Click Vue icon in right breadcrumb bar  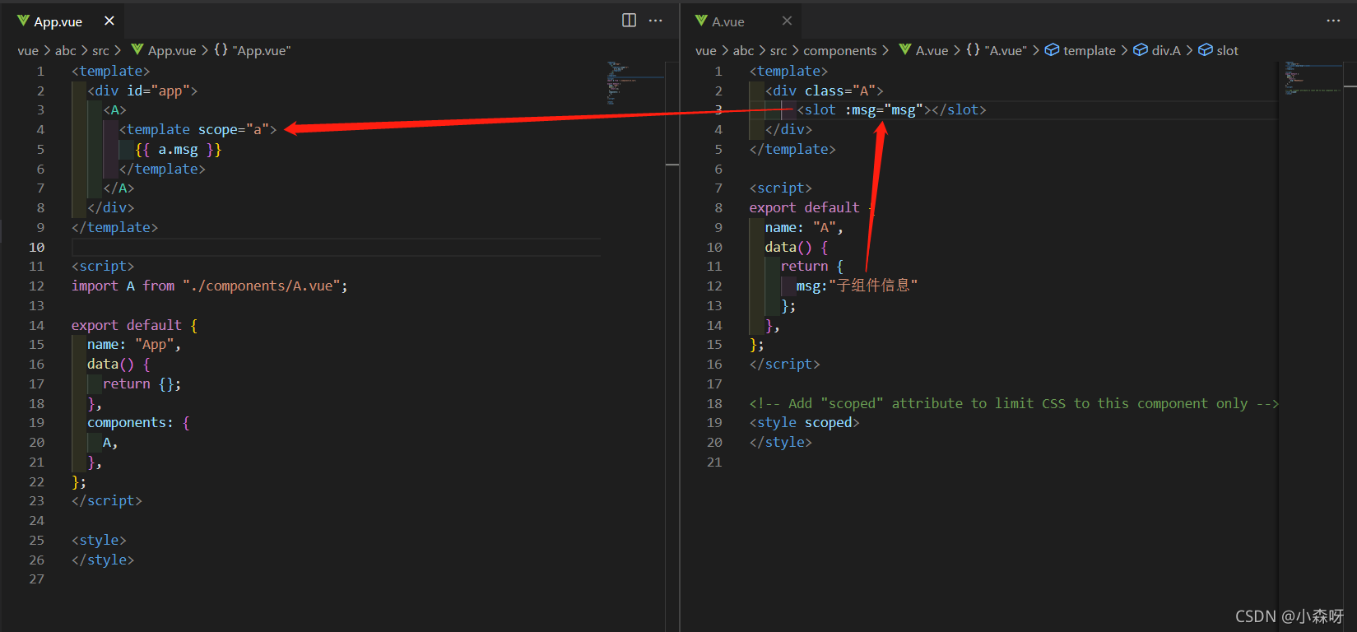tap(905, 50)
